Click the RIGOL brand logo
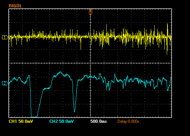This screenshot has height=136, width=190. click(15, 6)
